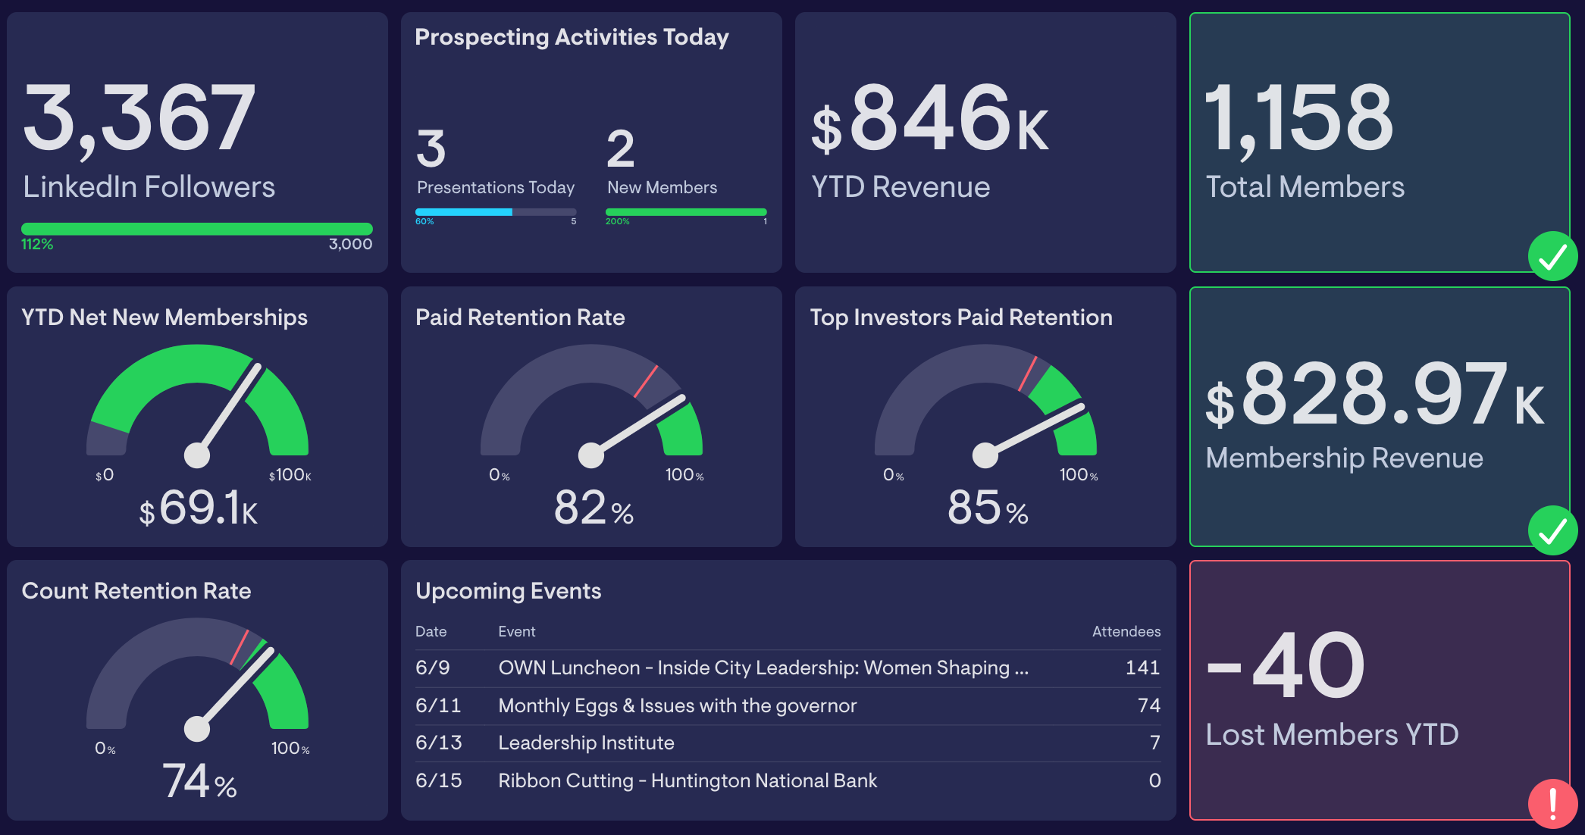Click the $100K gauge maximum label

tap(290, 475)
